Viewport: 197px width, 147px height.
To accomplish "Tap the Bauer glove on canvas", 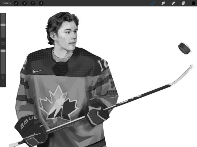I will 31,131.
